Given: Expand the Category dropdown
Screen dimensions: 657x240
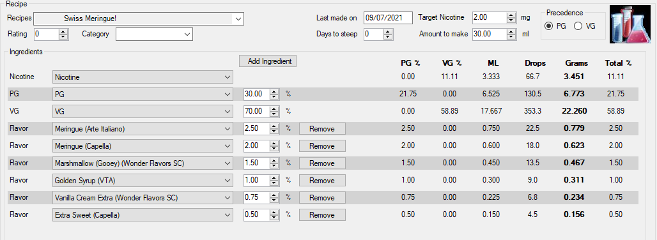Looking at the screenshot, I should tap(154, 34).
